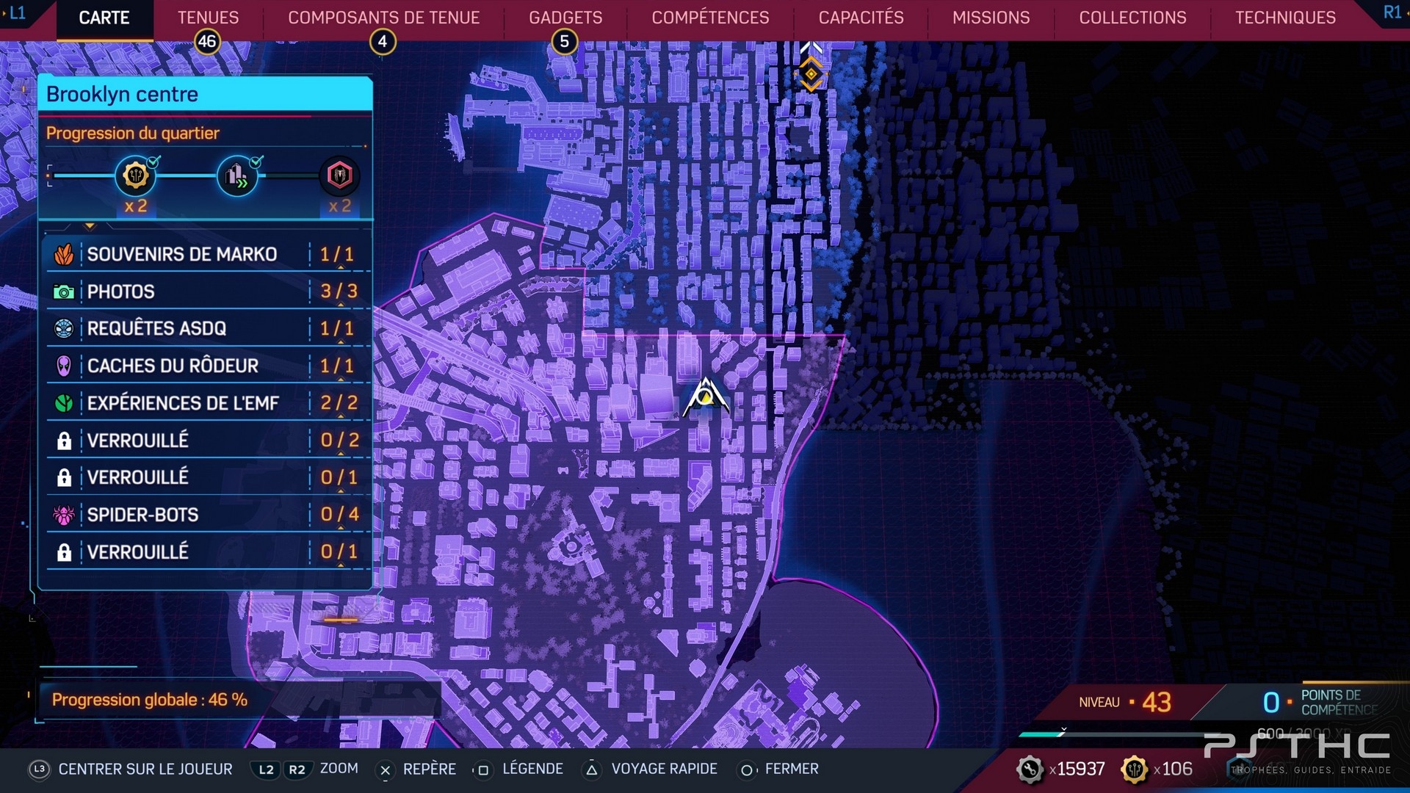Screen dimensions: 1410x793
Task: Click the circle button icon for FERMER
Action: click(x=746, y=770)
